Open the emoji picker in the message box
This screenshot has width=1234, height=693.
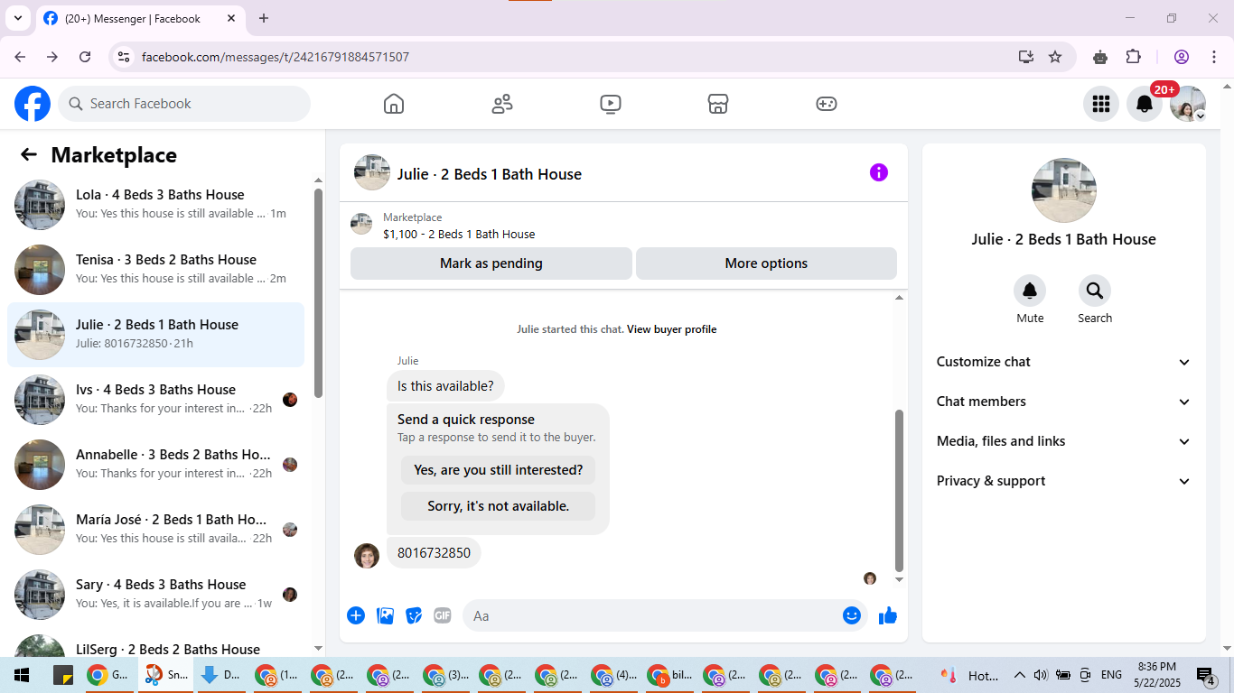(x=852, y=615)
